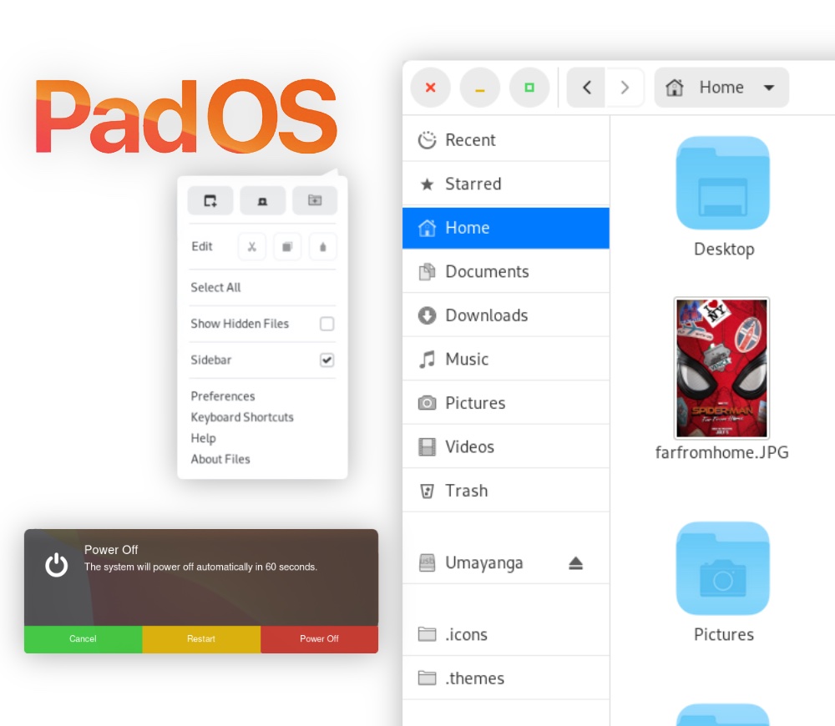
Task: Go back with the left arrow button
Action: pos(586,88)
